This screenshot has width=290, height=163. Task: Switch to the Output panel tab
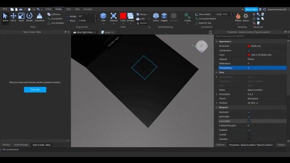[281, 145]
